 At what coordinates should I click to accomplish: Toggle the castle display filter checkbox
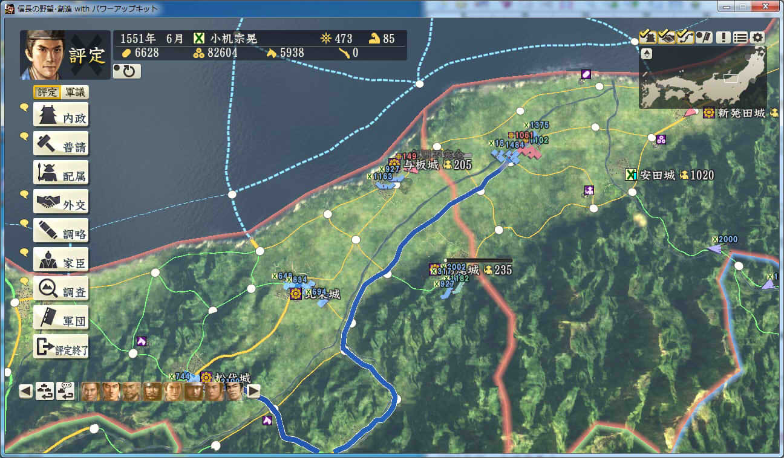tap(647, 37)
